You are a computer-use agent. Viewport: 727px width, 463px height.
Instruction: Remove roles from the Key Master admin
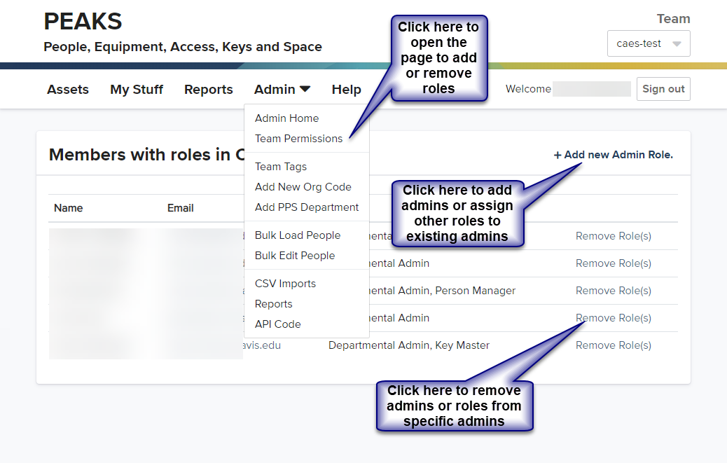pos(613,345)
